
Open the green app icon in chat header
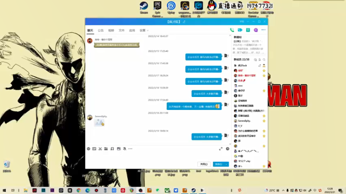pyautogui.click(x=248, y=30)
